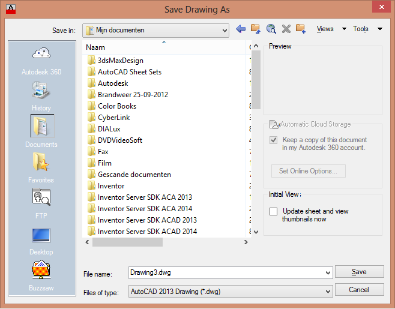Select the Autodesk folder icon
395x309 pixels.
click(91, 83)
